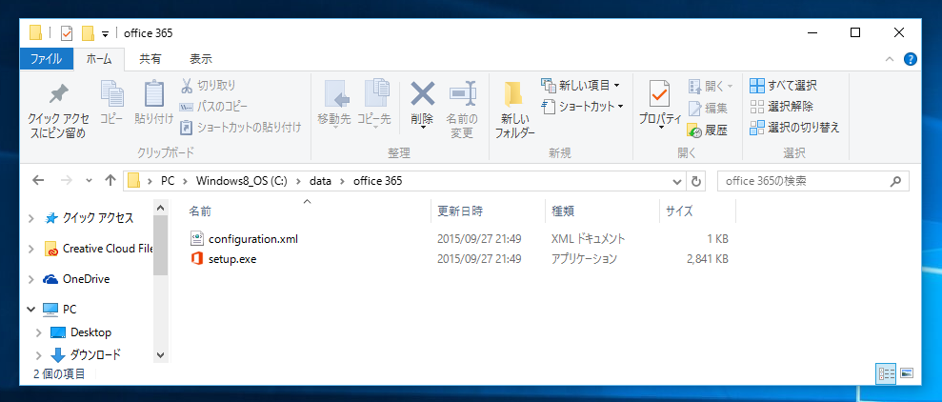Click New folder icon in title bar toolbar

click(89, 33)
